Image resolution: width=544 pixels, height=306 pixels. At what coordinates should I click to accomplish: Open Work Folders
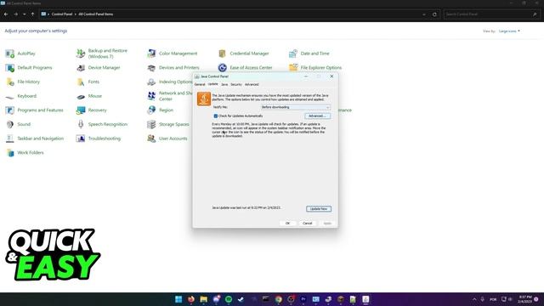pos(25,153)
